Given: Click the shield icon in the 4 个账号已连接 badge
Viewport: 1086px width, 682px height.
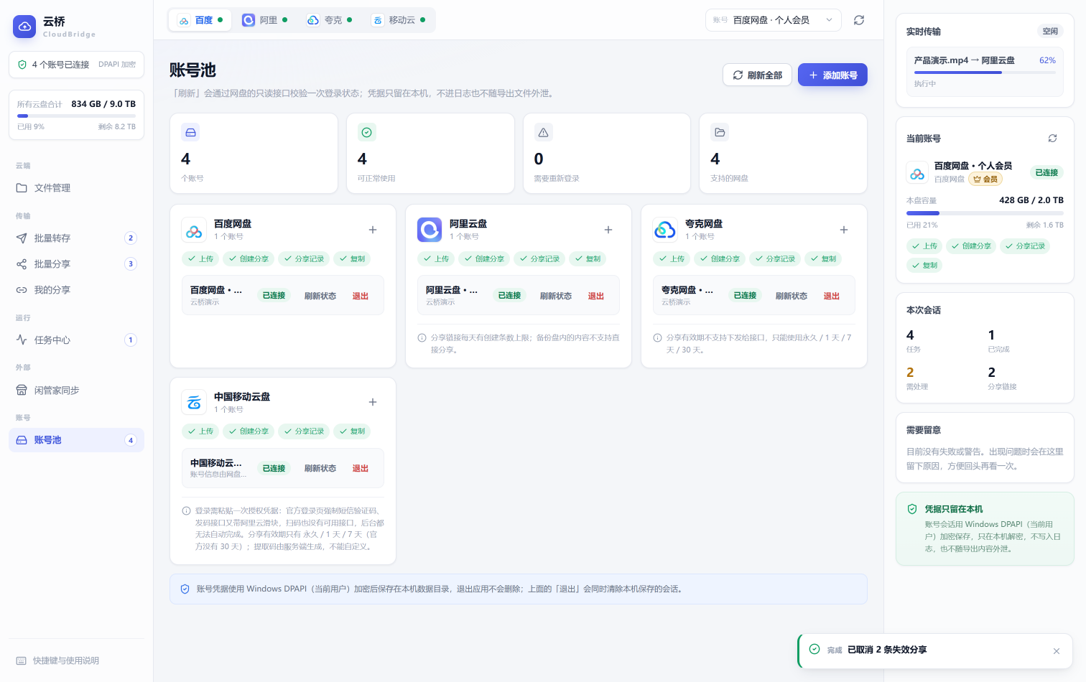Looking at the screenshot, I should pos(22,65).
